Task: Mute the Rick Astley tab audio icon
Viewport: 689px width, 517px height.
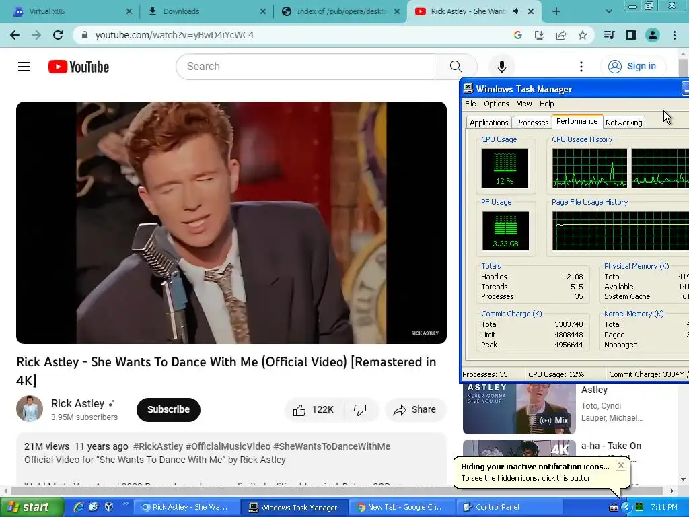Action: pos(516,11)
